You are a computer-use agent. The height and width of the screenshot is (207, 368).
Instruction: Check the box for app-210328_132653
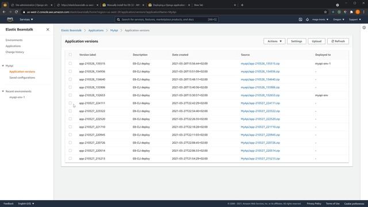[x=70, y=95]
